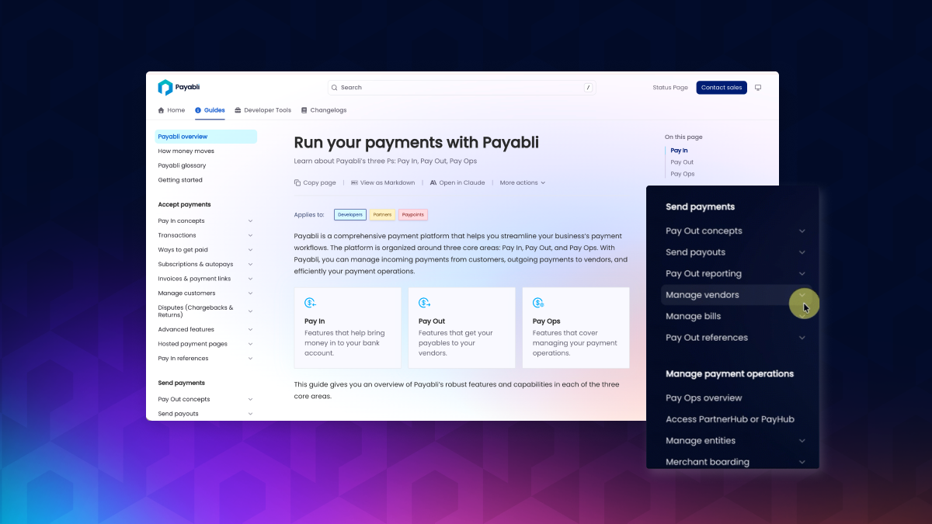Switch to the Developer Tools tab

point(263,110)
